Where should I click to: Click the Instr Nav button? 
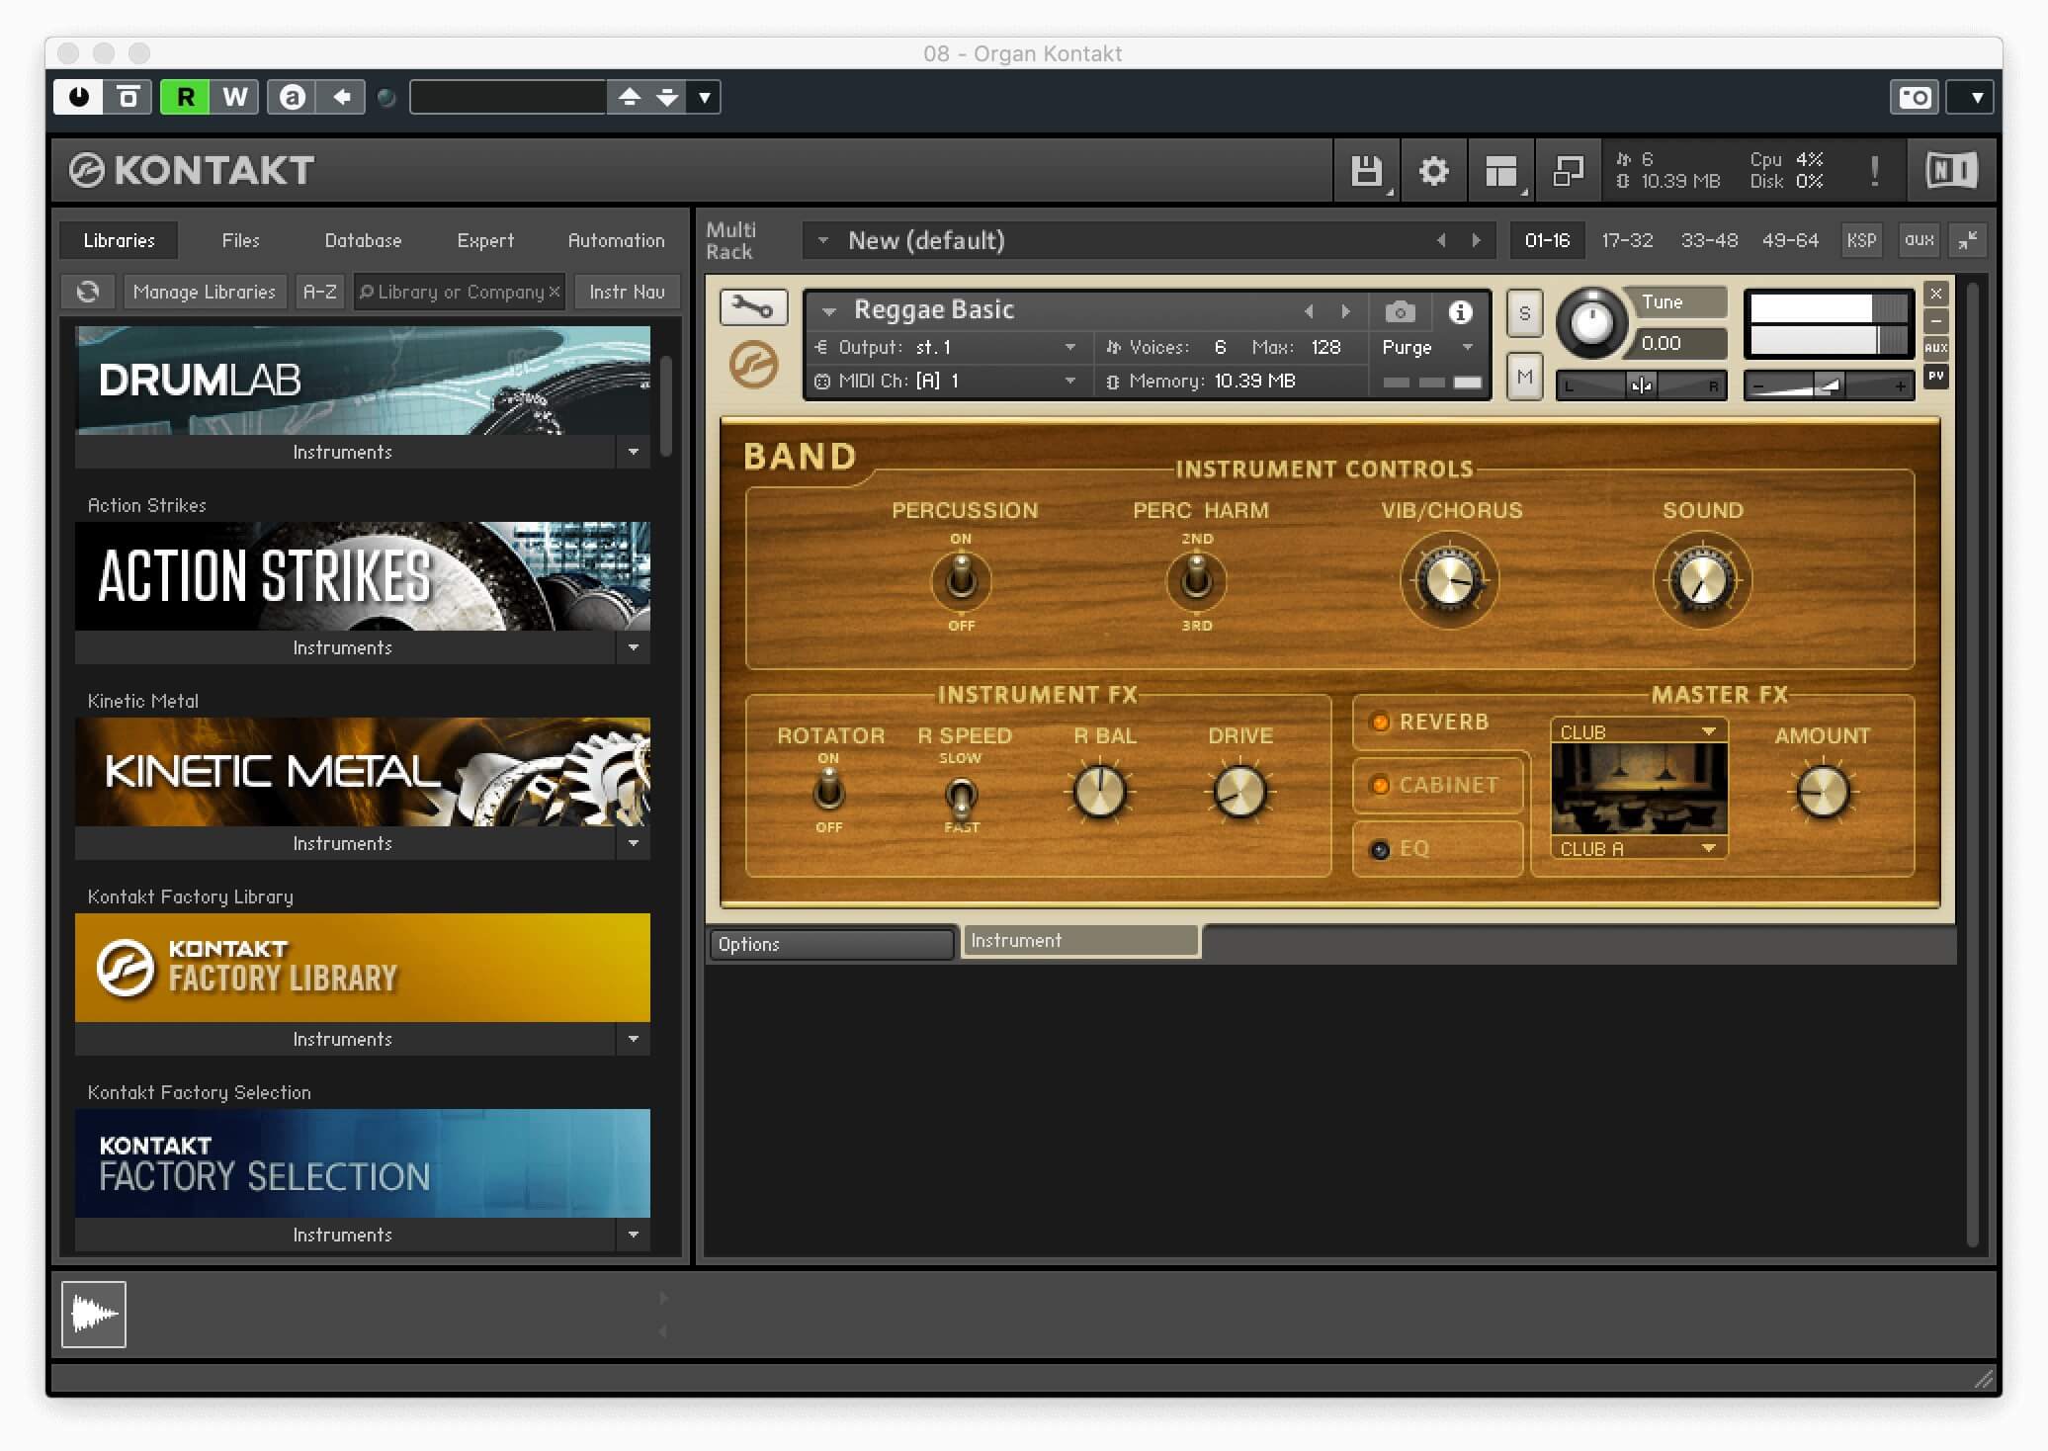(627, 292)
